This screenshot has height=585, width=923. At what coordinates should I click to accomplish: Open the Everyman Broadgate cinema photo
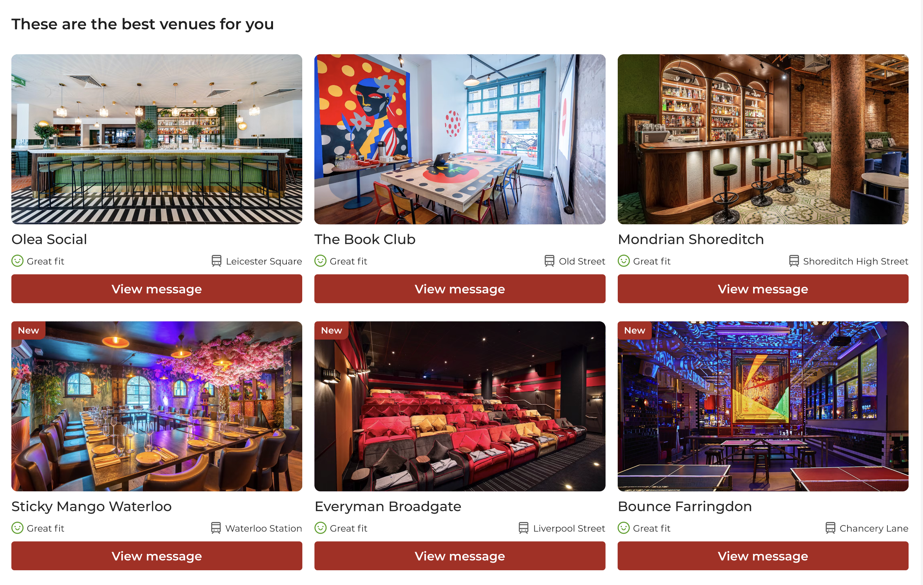pyautogui.click(x=460, y=406)
